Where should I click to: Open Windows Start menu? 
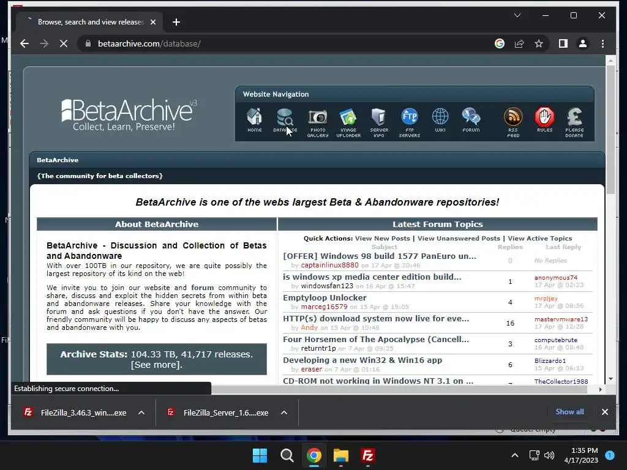260,455
